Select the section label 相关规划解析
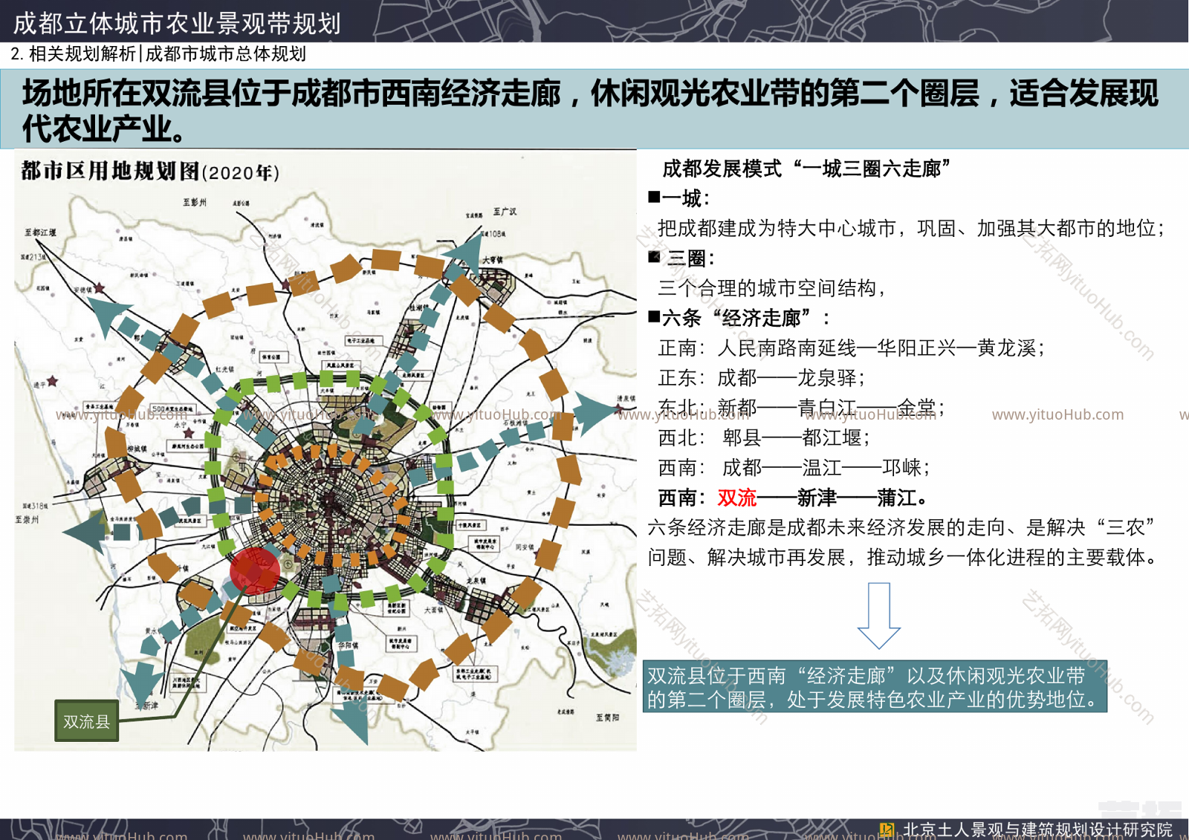The width and height of the screenshot is (1189, 840). pos(82,54)
